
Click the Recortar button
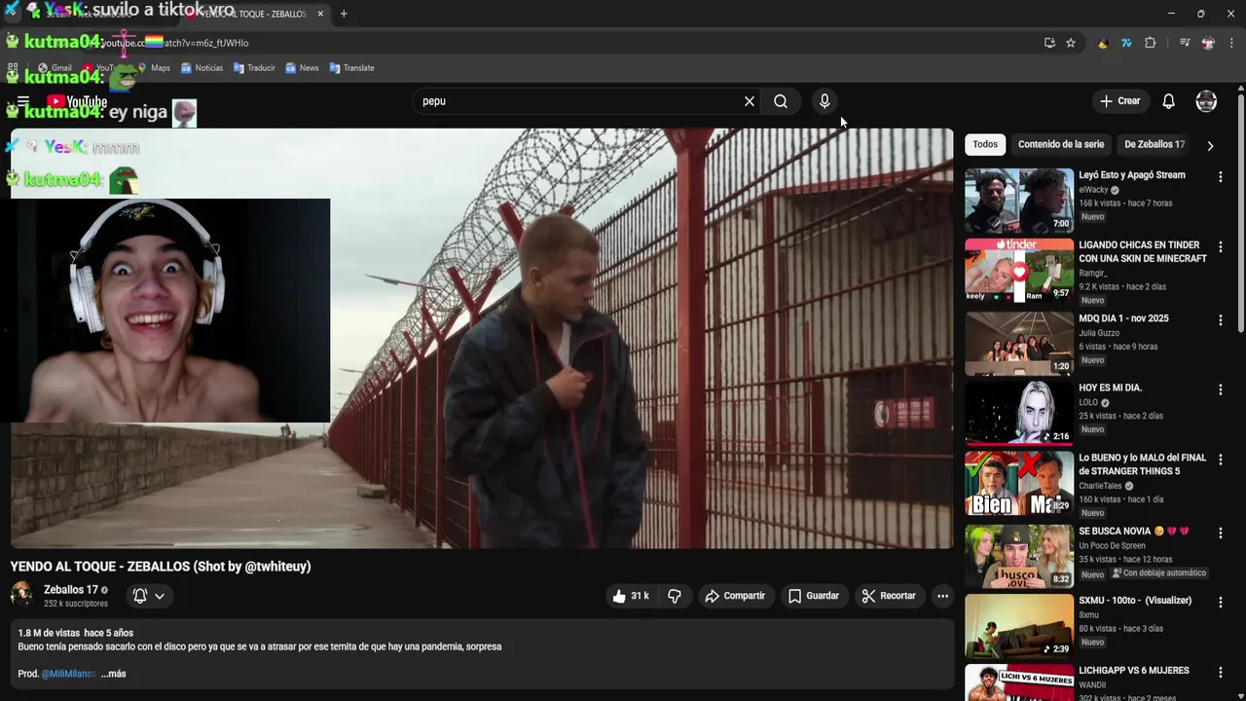[889, 596]
